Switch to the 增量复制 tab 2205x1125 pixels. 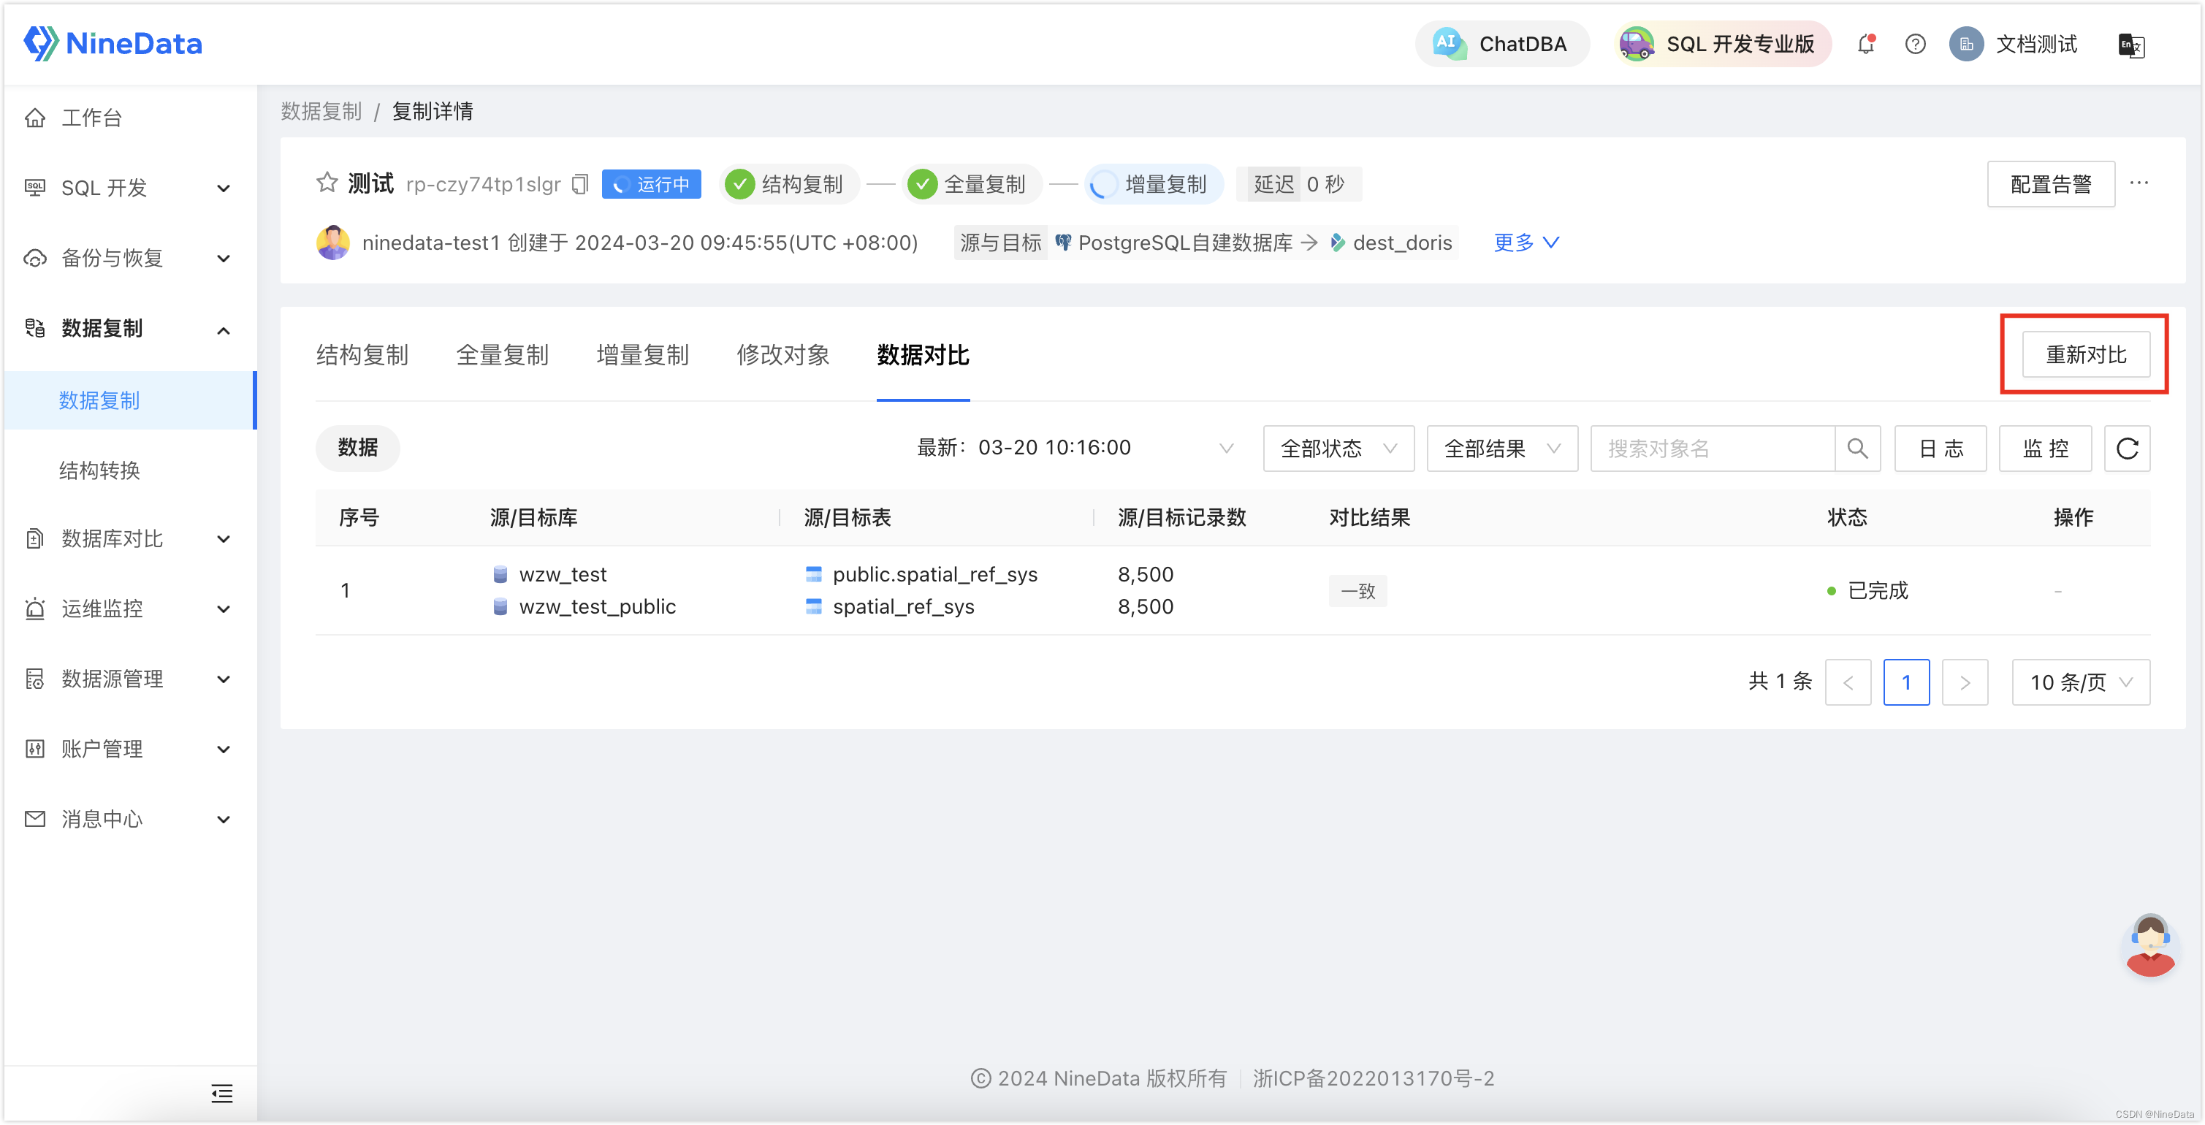(x=643, y=354)
